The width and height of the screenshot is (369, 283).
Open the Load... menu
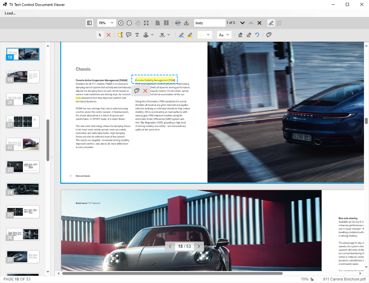10,13
